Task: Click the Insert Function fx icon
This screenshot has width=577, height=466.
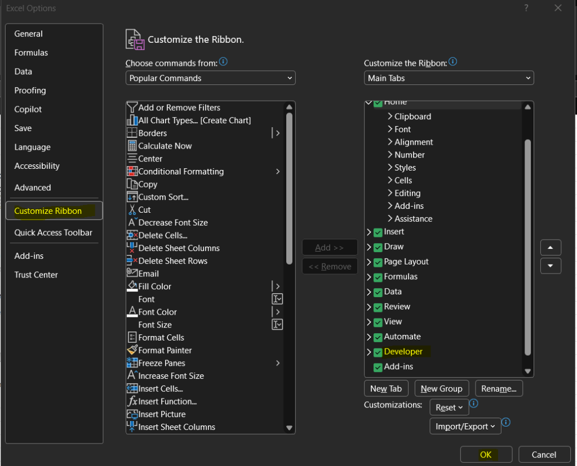Action: (x=132, y=401)
